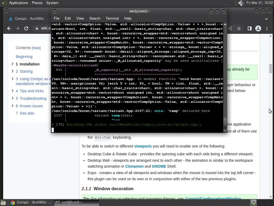The width and height of the screenshot is (274, 206).
Task: Open terminal File menu
Action: [56, 19]
